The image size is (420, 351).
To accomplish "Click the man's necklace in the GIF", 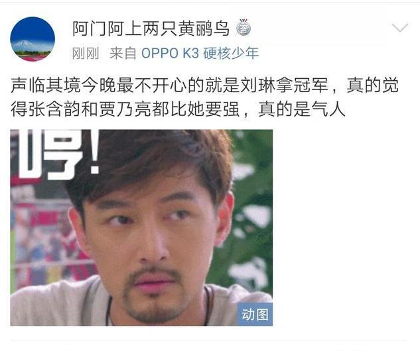I will click(108, 310).
